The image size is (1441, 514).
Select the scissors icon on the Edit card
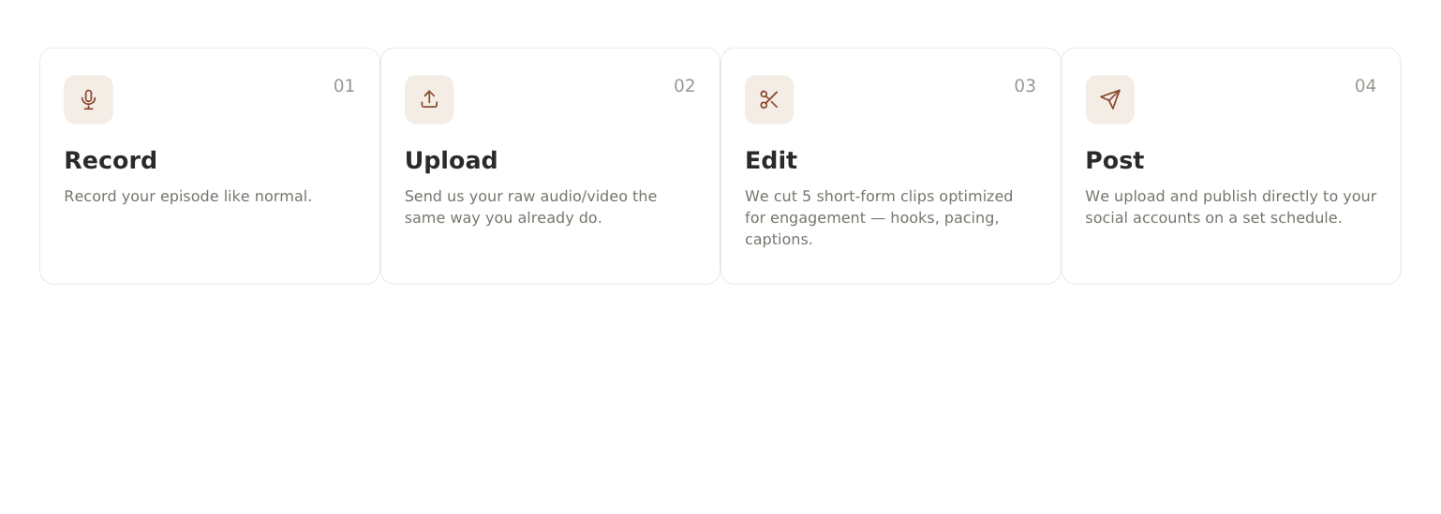769,99
